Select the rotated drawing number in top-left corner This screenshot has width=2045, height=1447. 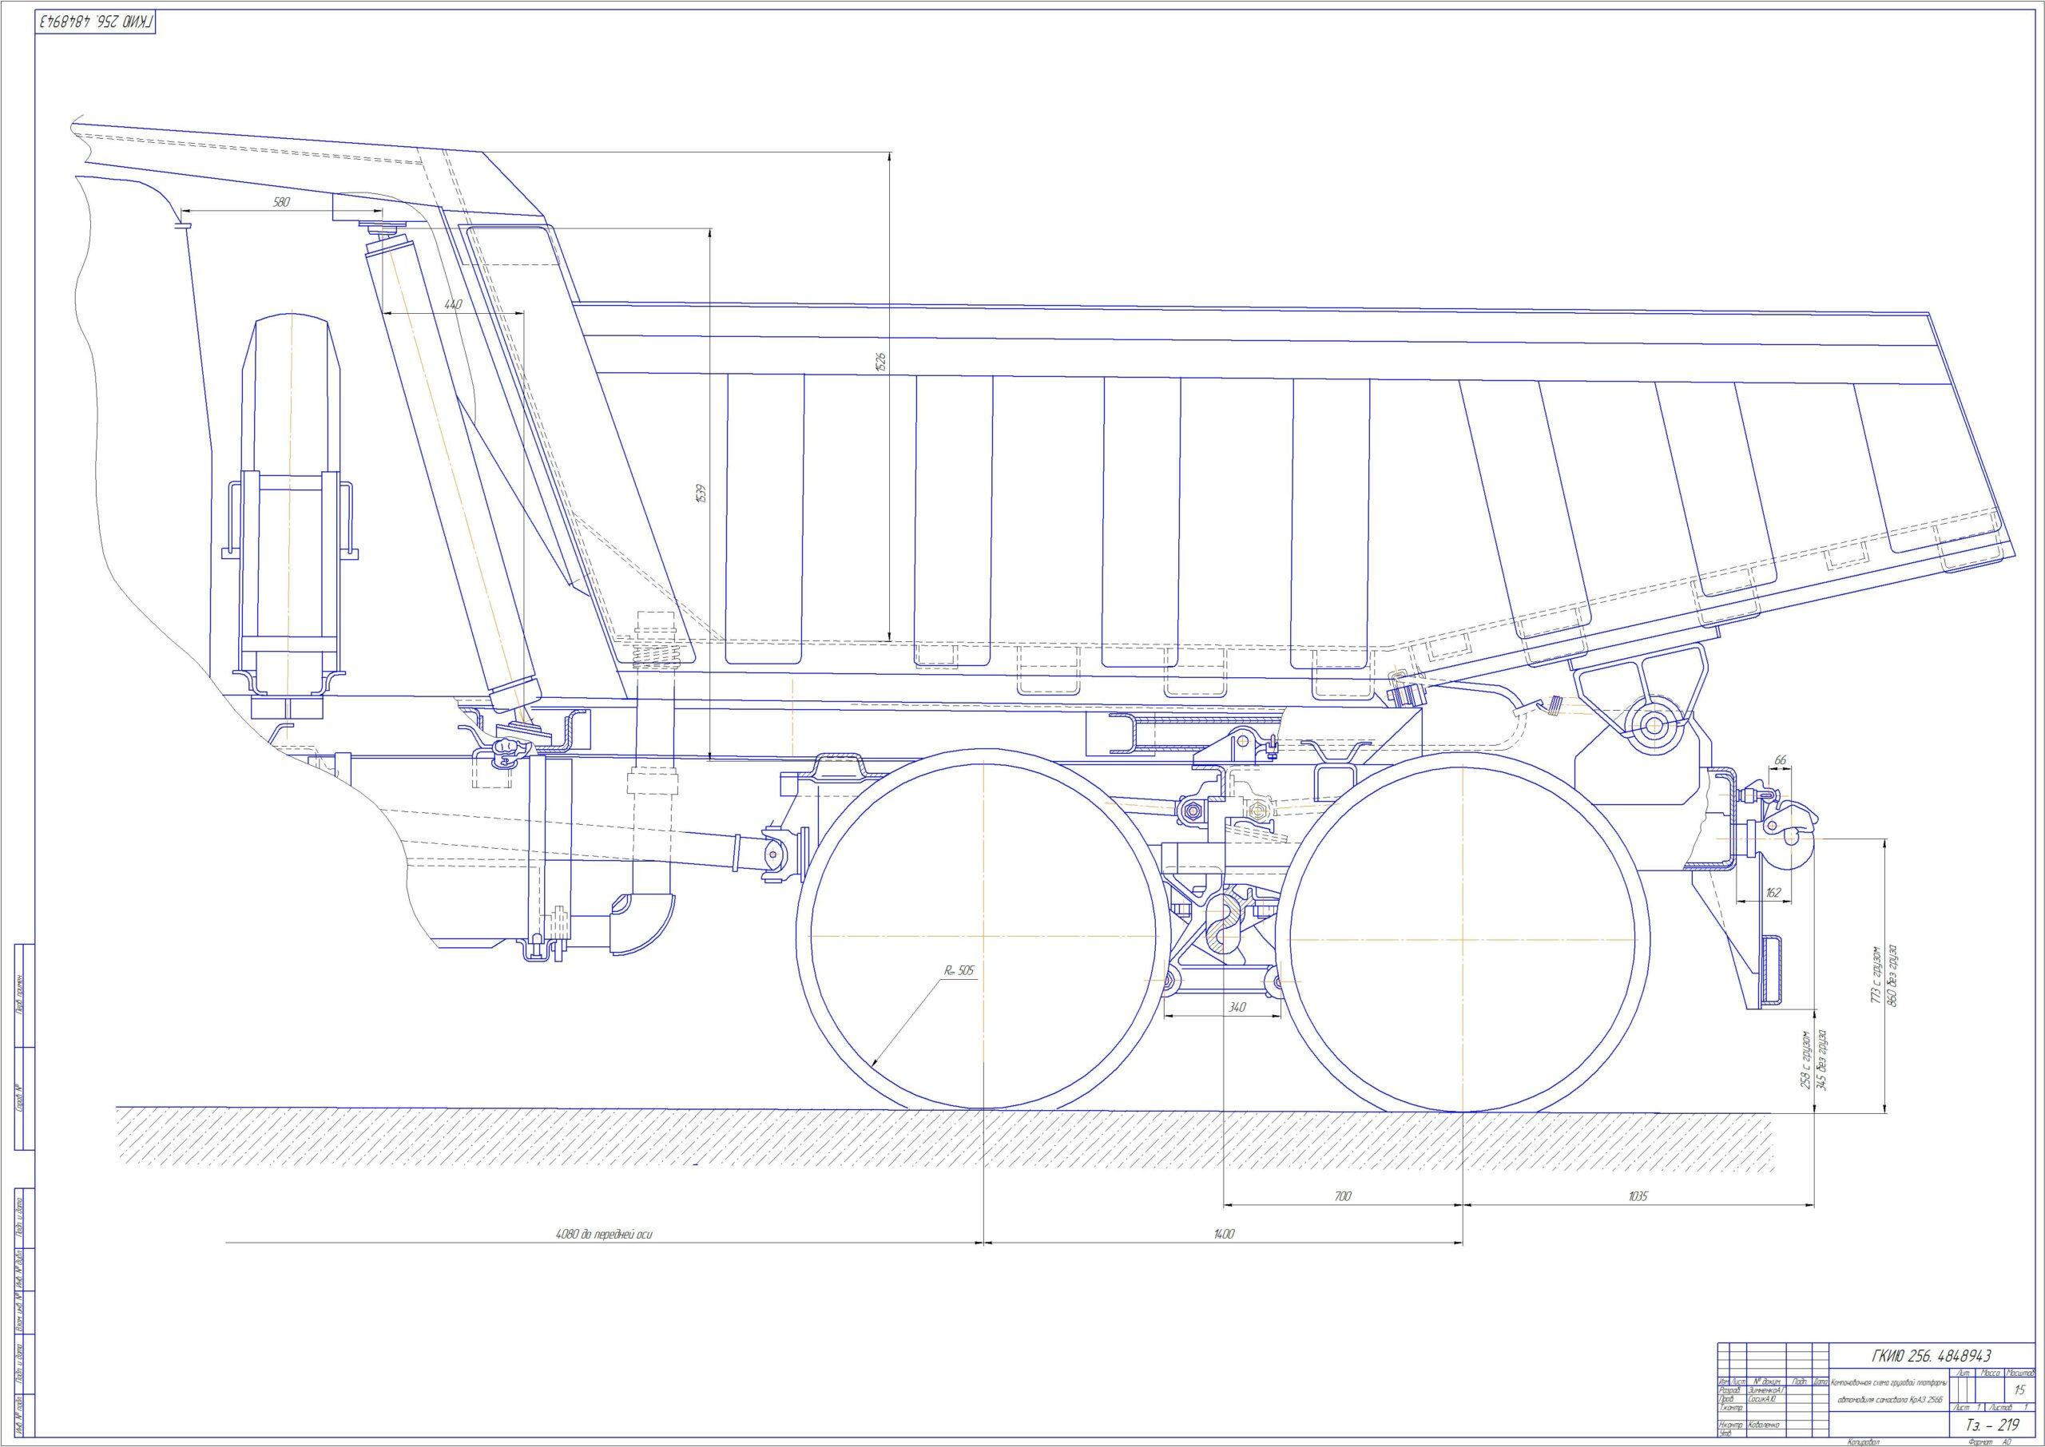click(x=96, y=21)
